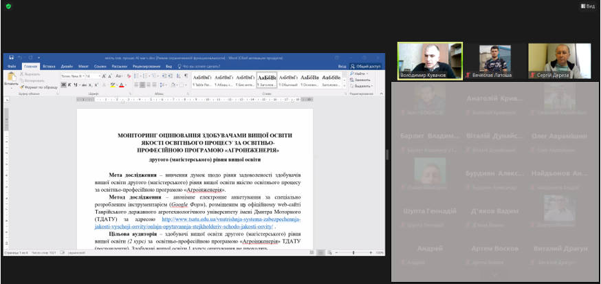Select Володимир Кувачов's video thumbnail
Screen dimensions: 601x284
click(430, 61)
